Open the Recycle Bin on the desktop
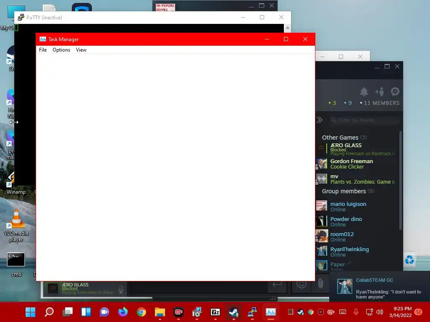 [x=409, y=259]
